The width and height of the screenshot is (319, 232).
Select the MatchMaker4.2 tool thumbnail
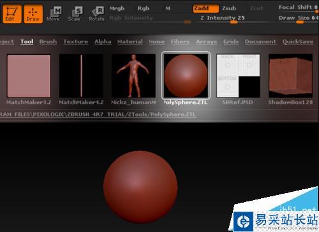81,76
